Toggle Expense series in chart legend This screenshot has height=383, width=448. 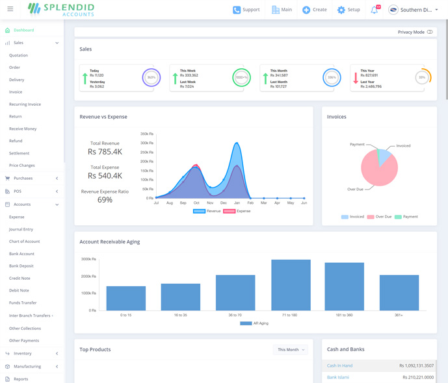229,211
